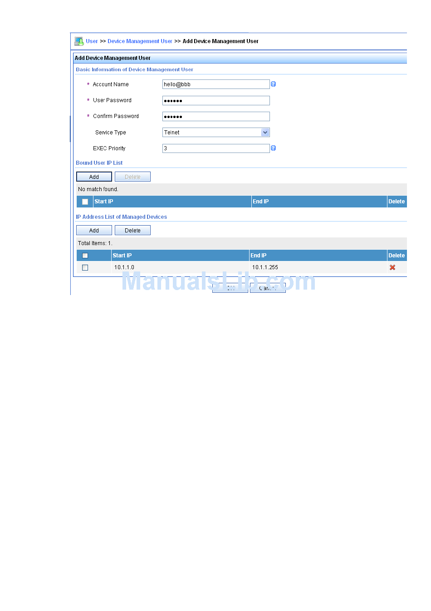Click Delete under IP Address List of Managed Devices
Viewport: 431px width, 611px height.
pyautogui.click(x=132, y=231)
